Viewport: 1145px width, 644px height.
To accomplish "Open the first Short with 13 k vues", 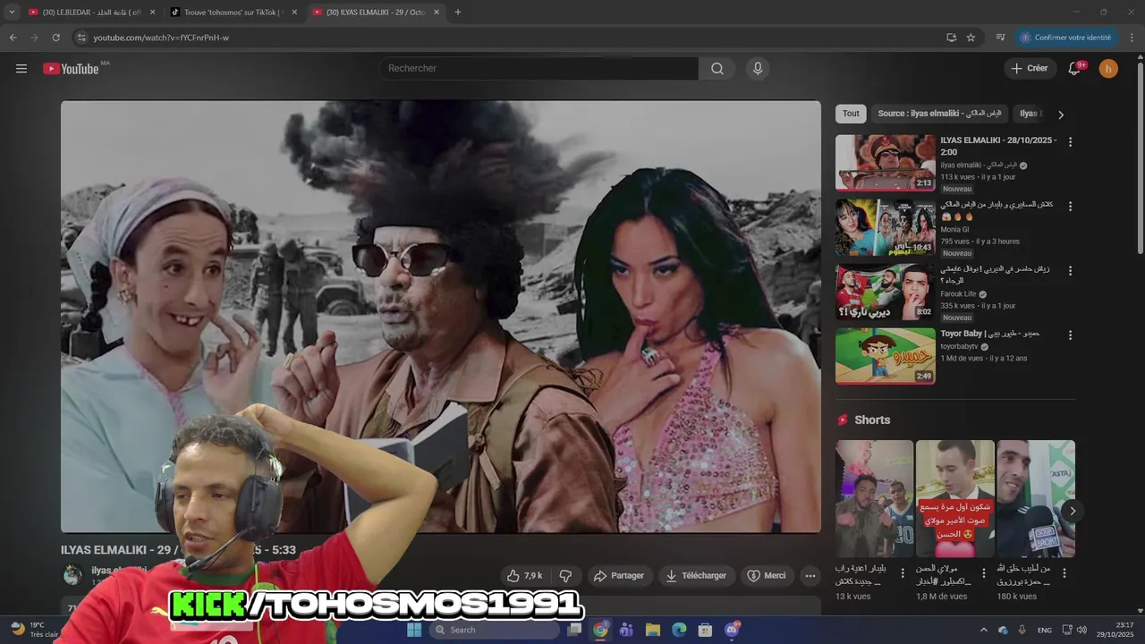I will coord(874,498).
